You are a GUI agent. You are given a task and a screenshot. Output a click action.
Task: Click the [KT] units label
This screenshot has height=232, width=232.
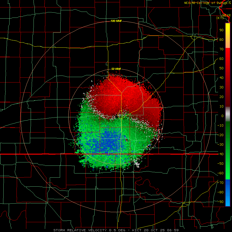coord(220,18)
